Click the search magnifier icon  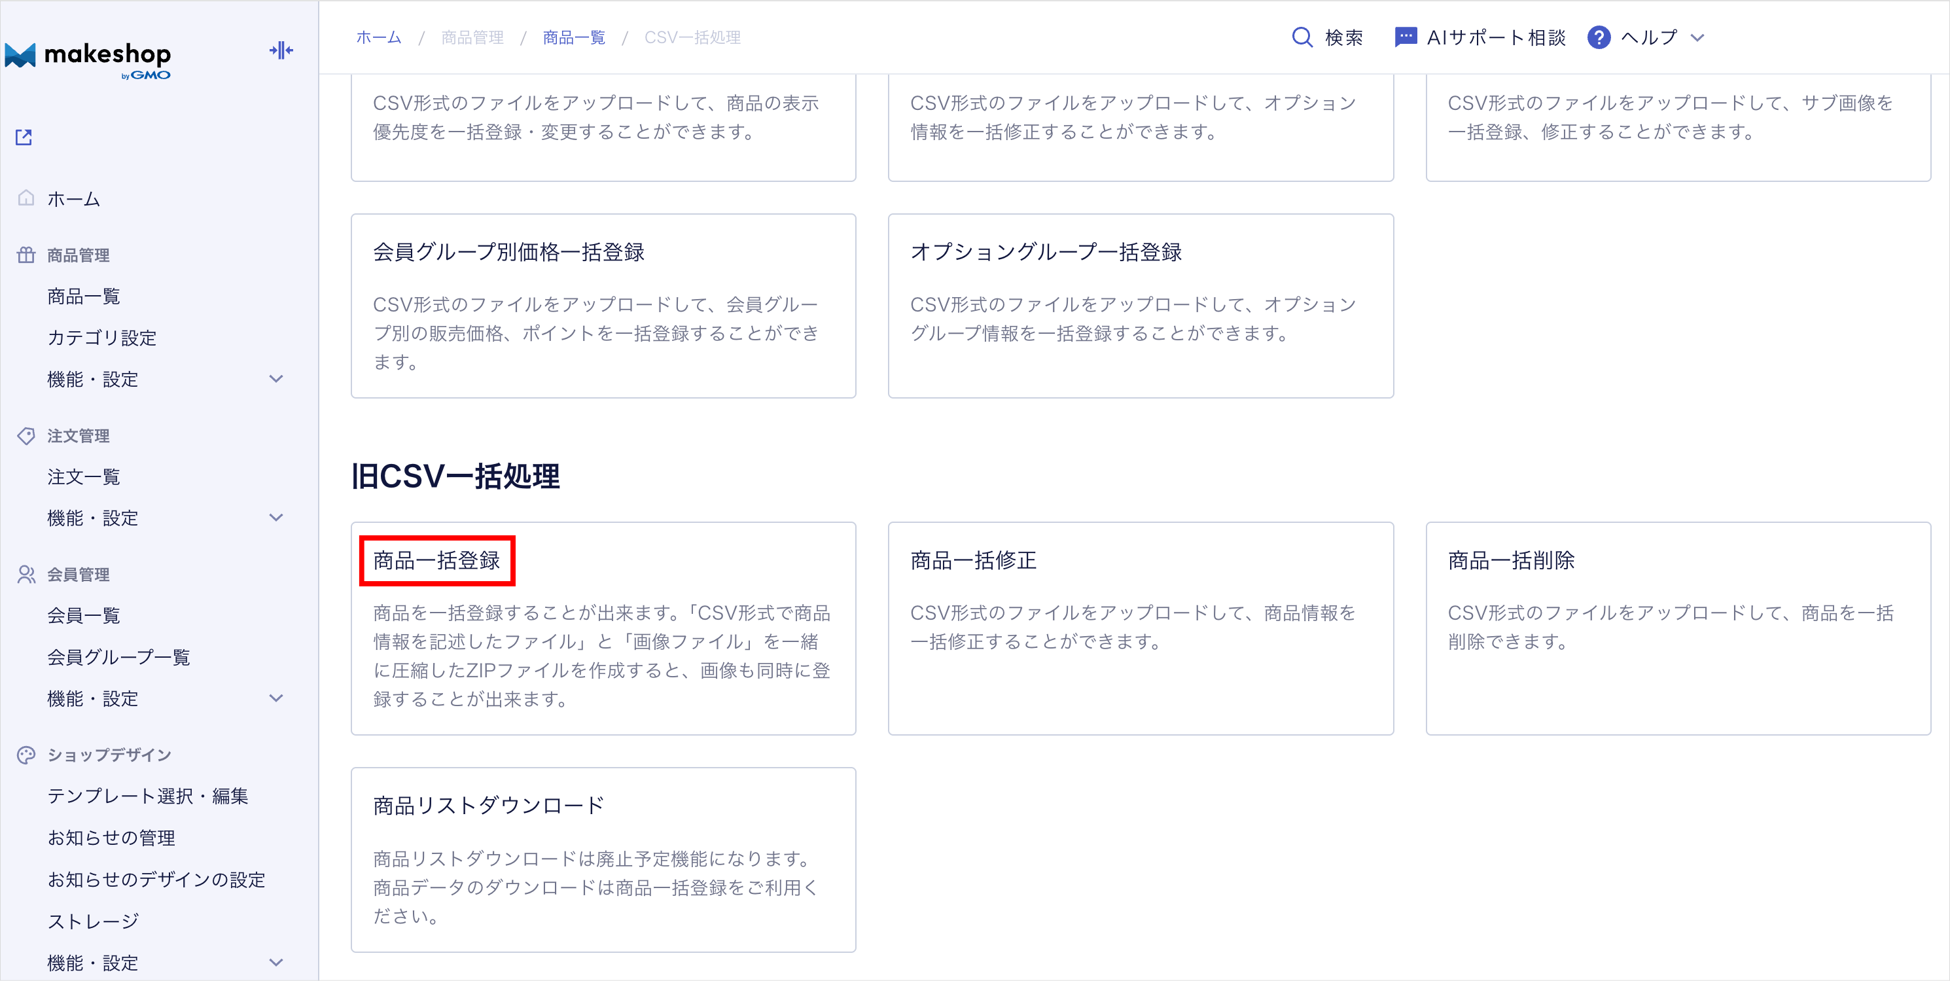click(x=1302, y=37)
